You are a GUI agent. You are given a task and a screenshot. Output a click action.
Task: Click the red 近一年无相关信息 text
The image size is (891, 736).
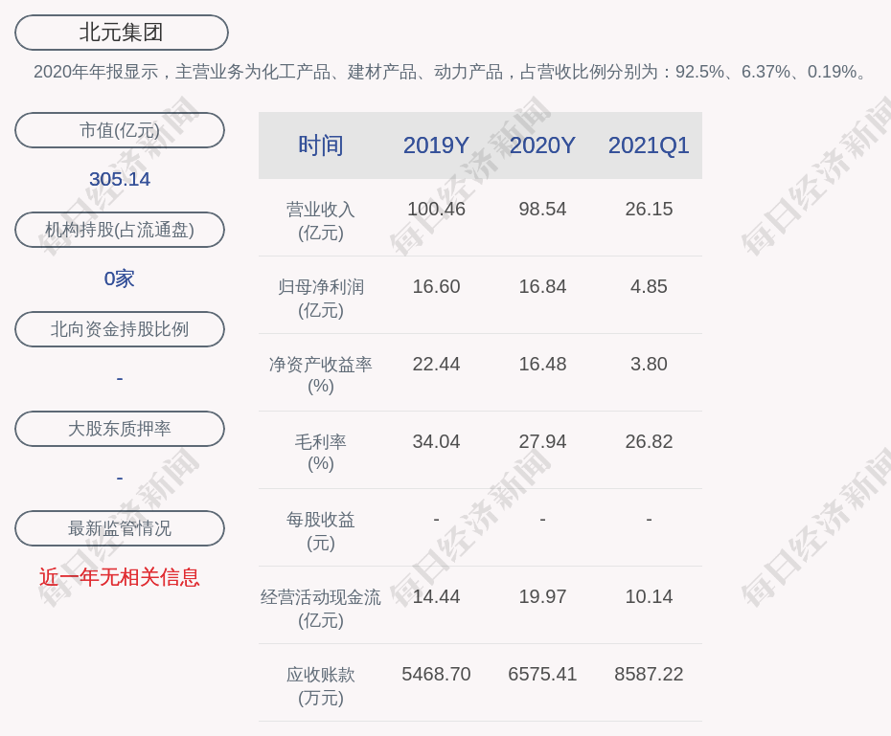pos(120,577)
